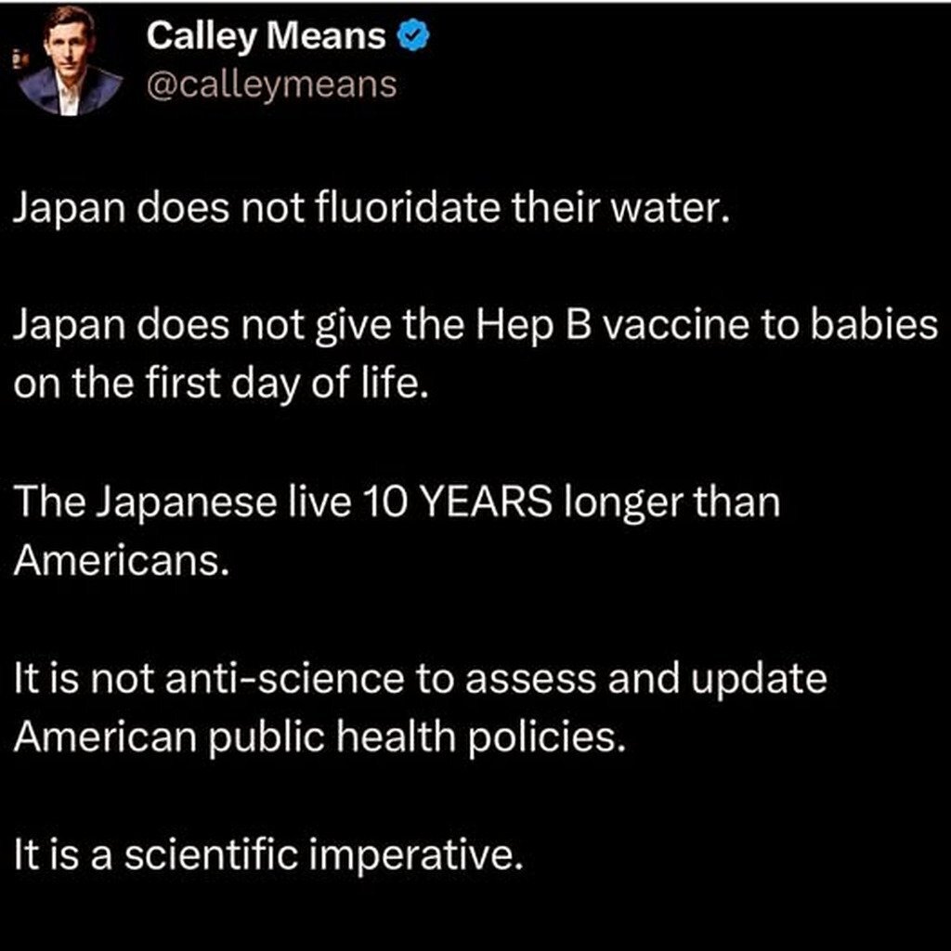This screenshot has width=951, height=951.
Task: Click the @calleymeans handle
Action: 271,85
